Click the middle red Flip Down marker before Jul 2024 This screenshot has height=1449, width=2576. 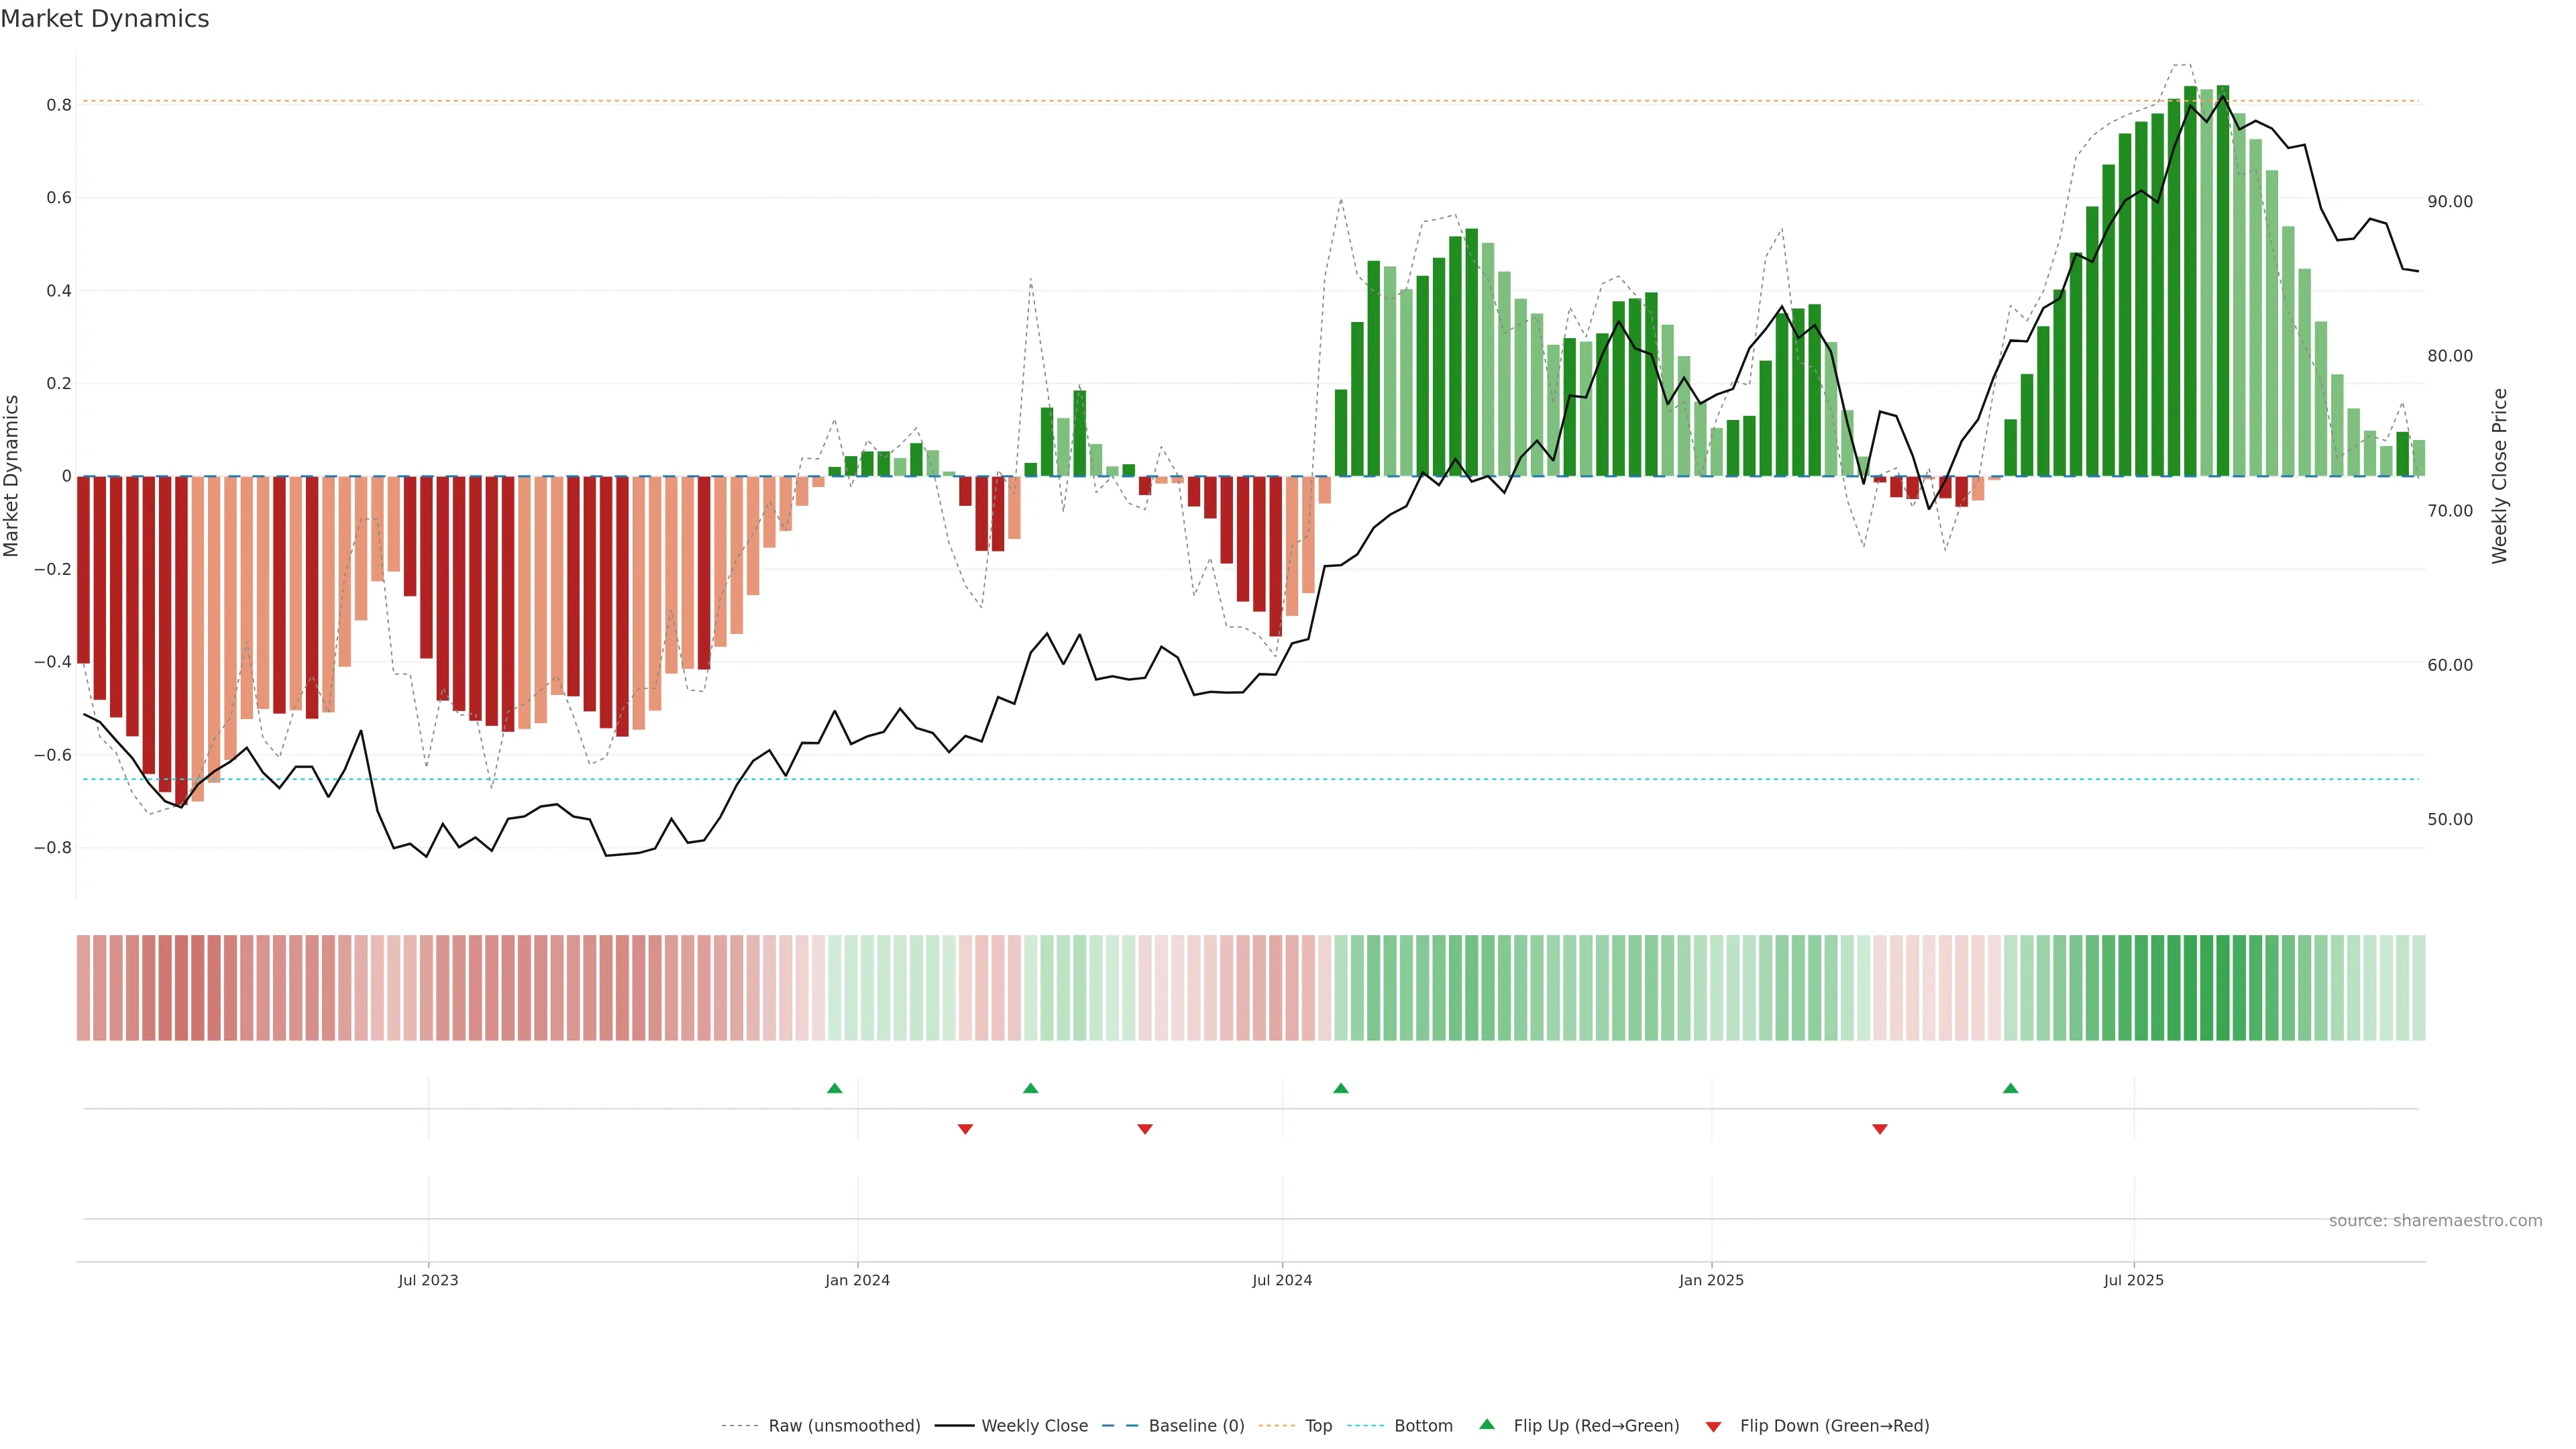coord(1145,1129)
